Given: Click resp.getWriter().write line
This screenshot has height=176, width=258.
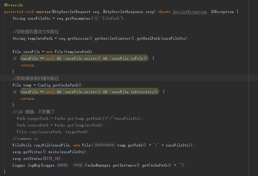Looking at the screenshot, I should point(50,152).
